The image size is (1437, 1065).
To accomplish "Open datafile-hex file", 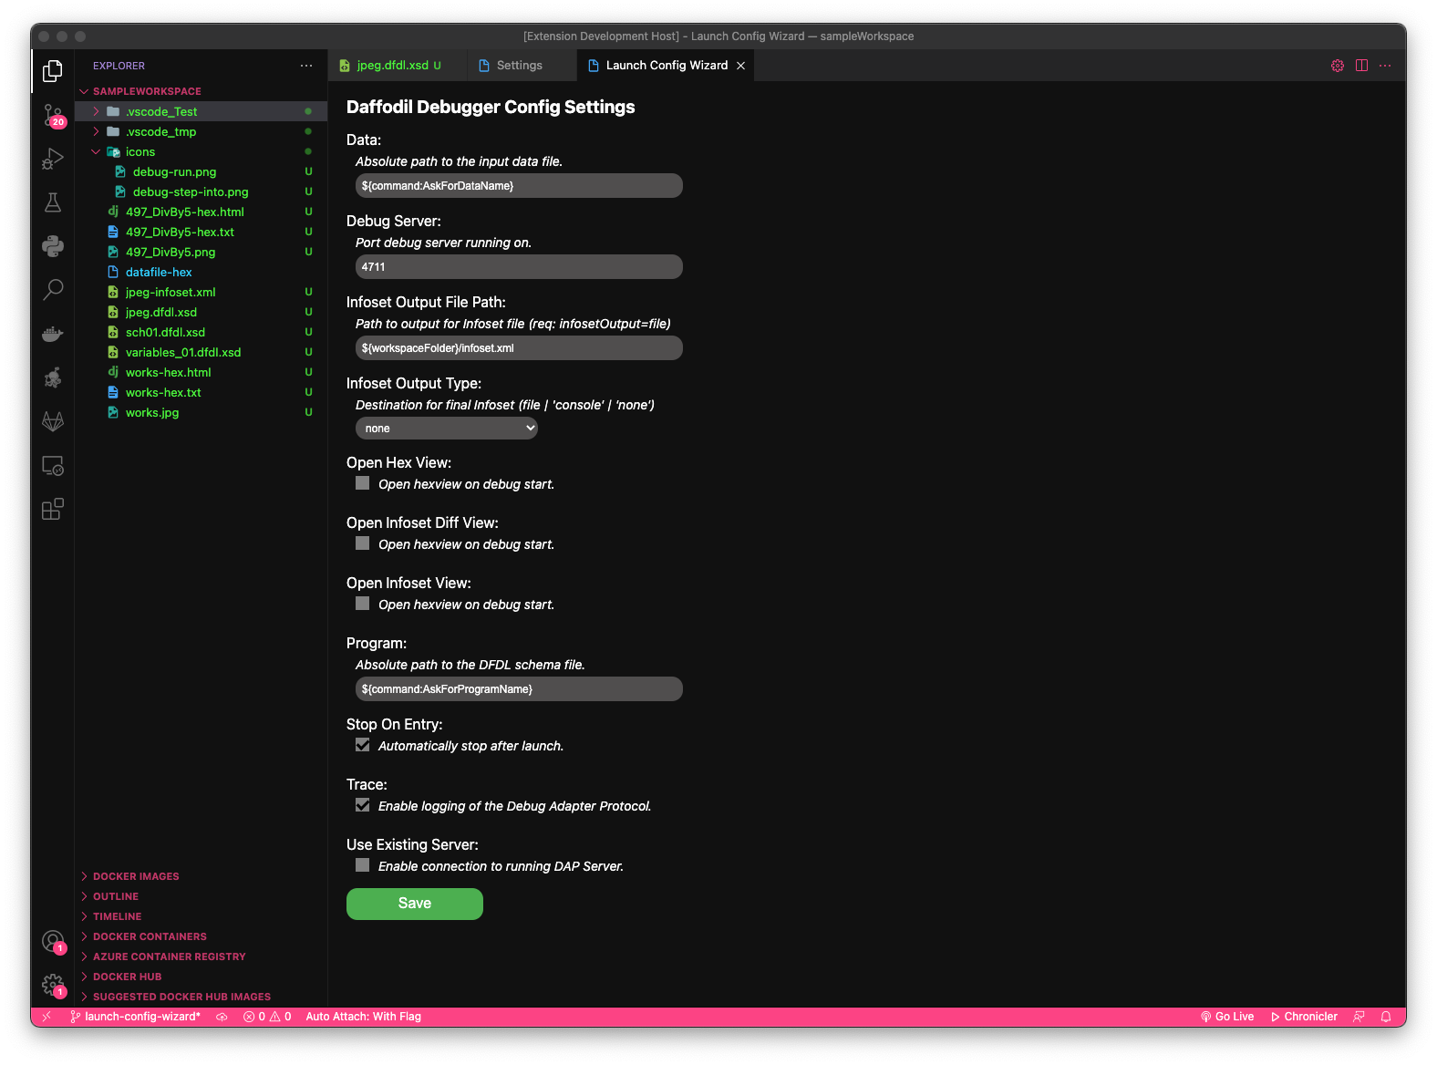I will pyautogui.click(x=201, y=272).
